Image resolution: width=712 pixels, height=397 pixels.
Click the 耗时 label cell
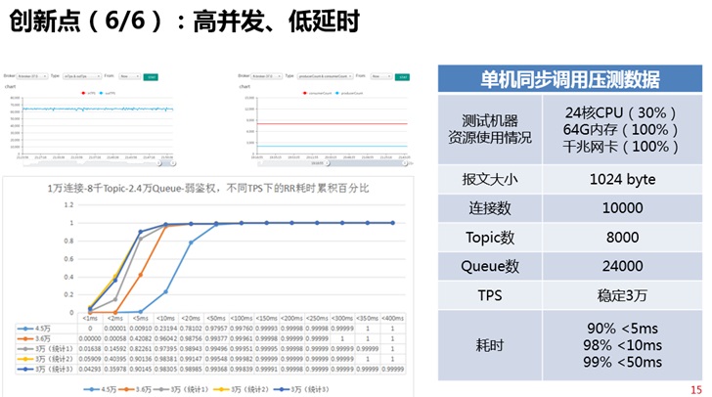(490, 345)
